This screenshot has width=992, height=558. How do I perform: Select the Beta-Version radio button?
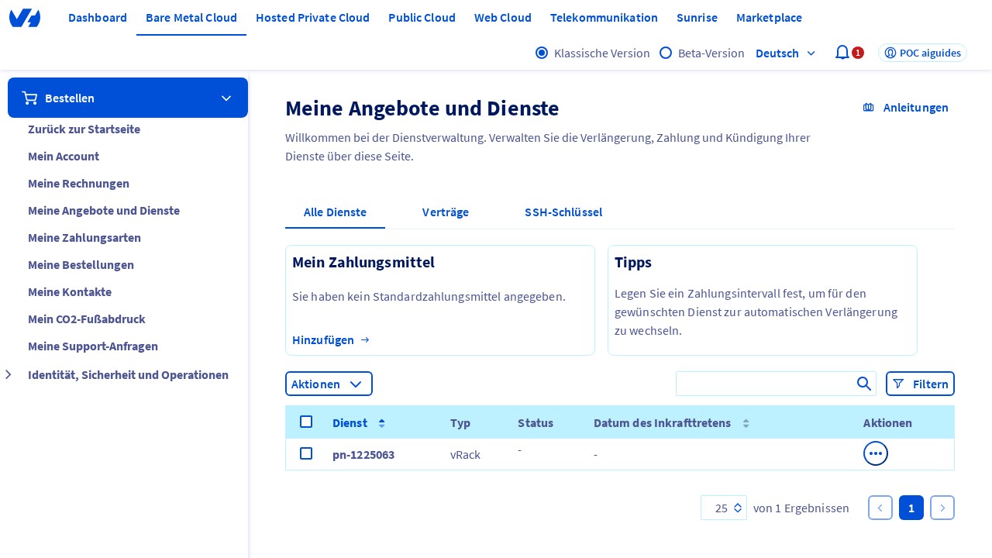(666, 53)
